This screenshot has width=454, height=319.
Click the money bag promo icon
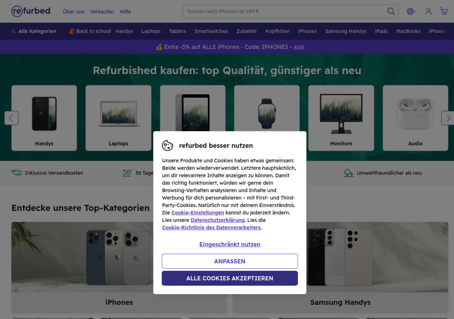pyautogui.click(x=159, y=47)
